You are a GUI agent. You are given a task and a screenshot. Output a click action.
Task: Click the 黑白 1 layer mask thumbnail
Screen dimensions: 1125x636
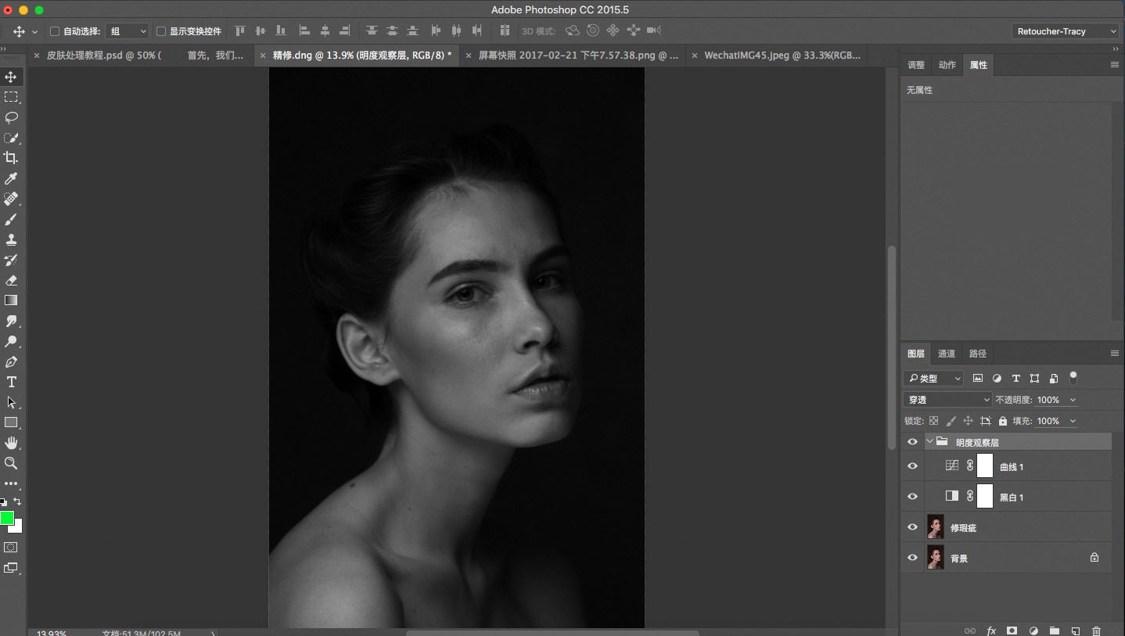985,497
